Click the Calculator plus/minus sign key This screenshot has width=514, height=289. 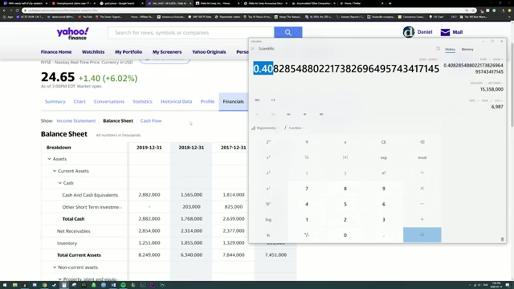coord(307,235)
